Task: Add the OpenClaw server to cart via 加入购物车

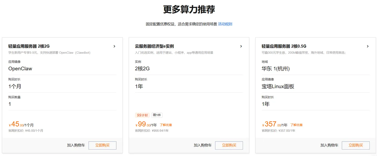Action: point(76,145)
